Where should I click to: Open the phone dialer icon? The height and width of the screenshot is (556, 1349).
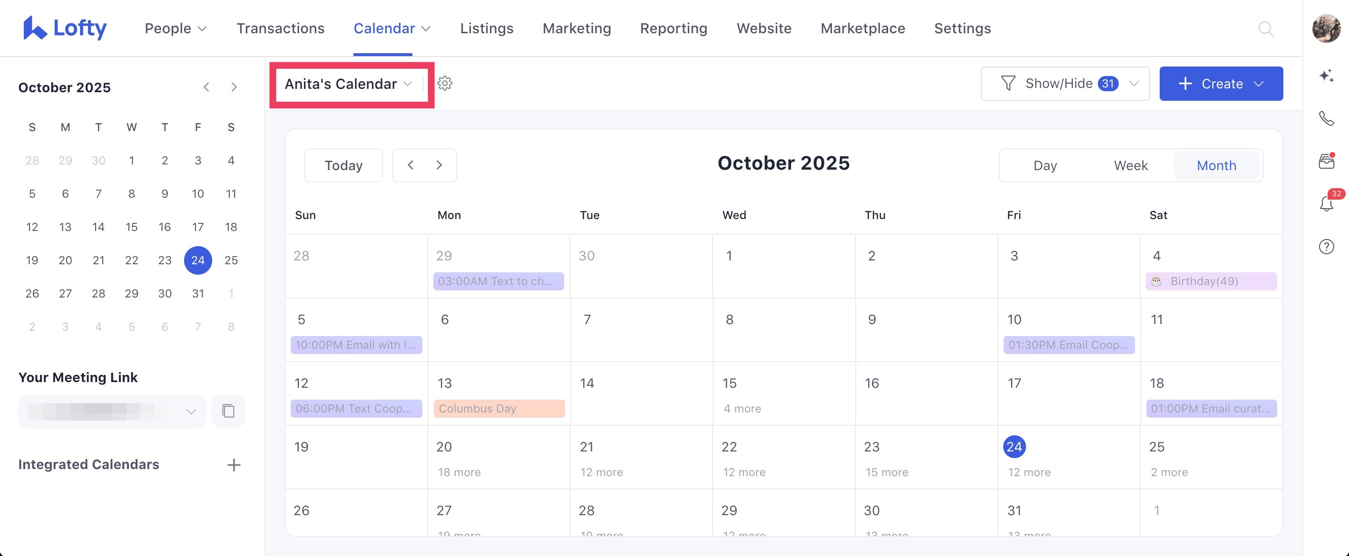coord(1327,119)
